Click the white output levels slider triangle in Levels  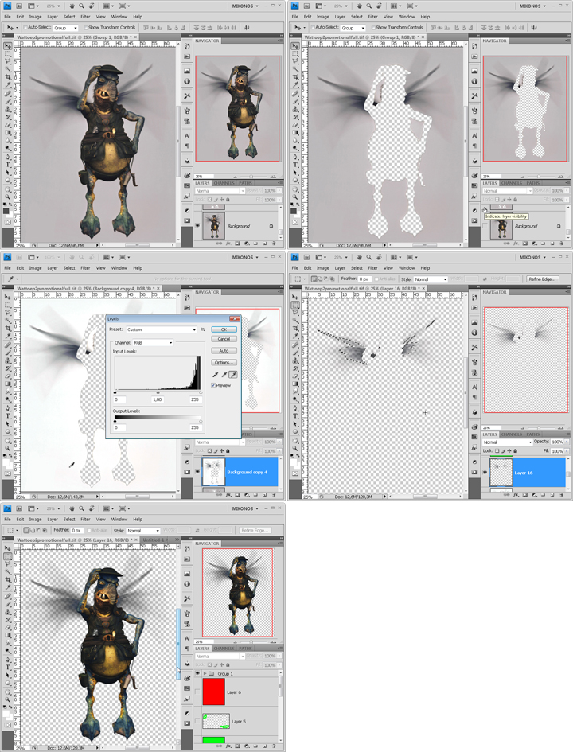click(x=201, y=421)
